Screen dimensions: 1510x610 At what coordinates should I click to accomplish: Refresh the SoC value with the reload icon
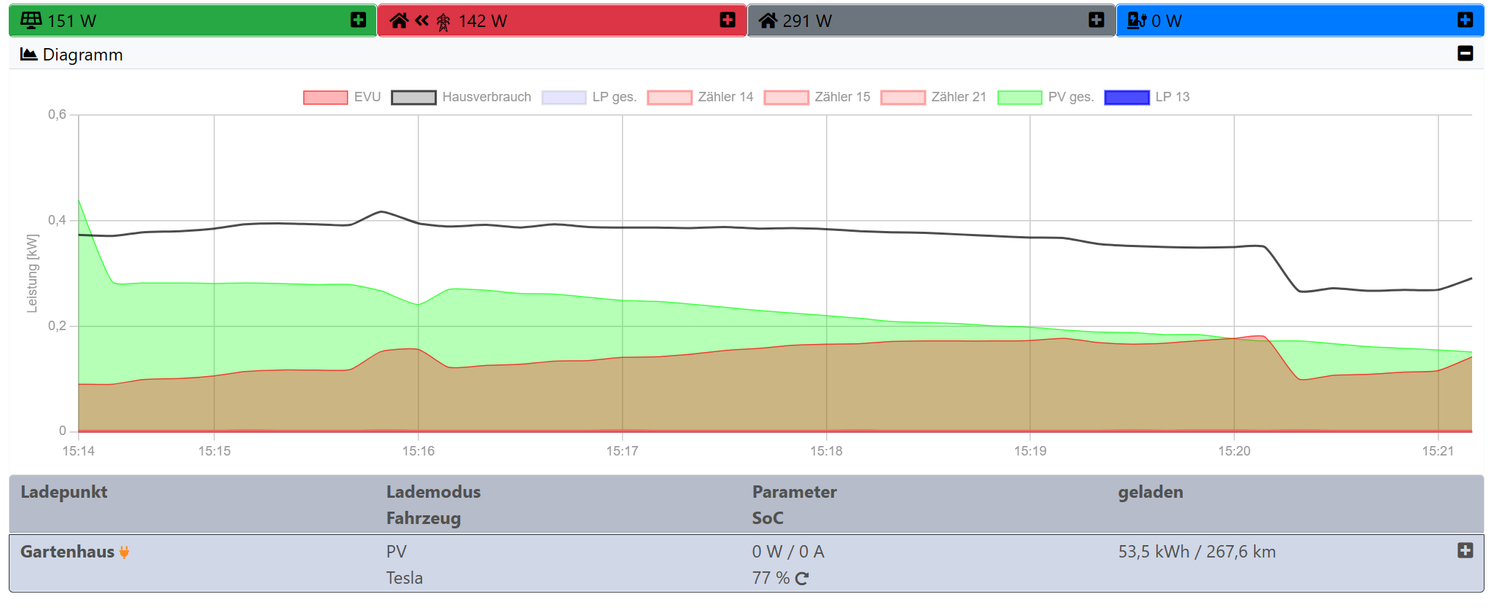tap(801, 579)
